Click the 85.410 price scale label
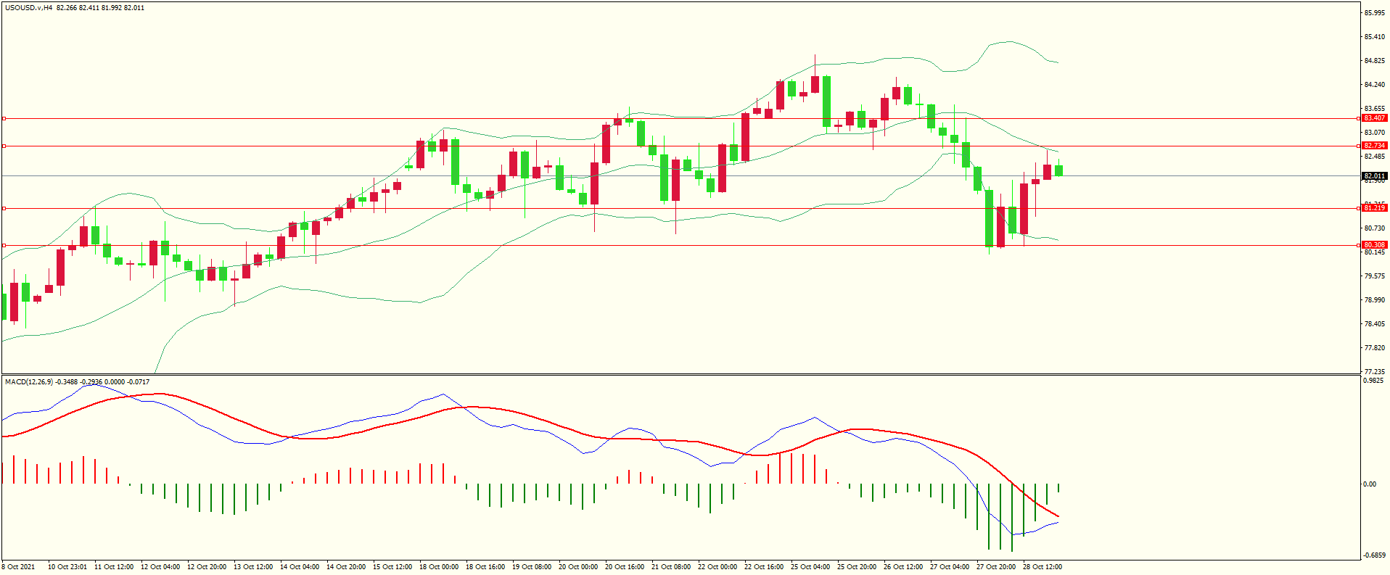The image size is (1390, 575). [1374, 37]
